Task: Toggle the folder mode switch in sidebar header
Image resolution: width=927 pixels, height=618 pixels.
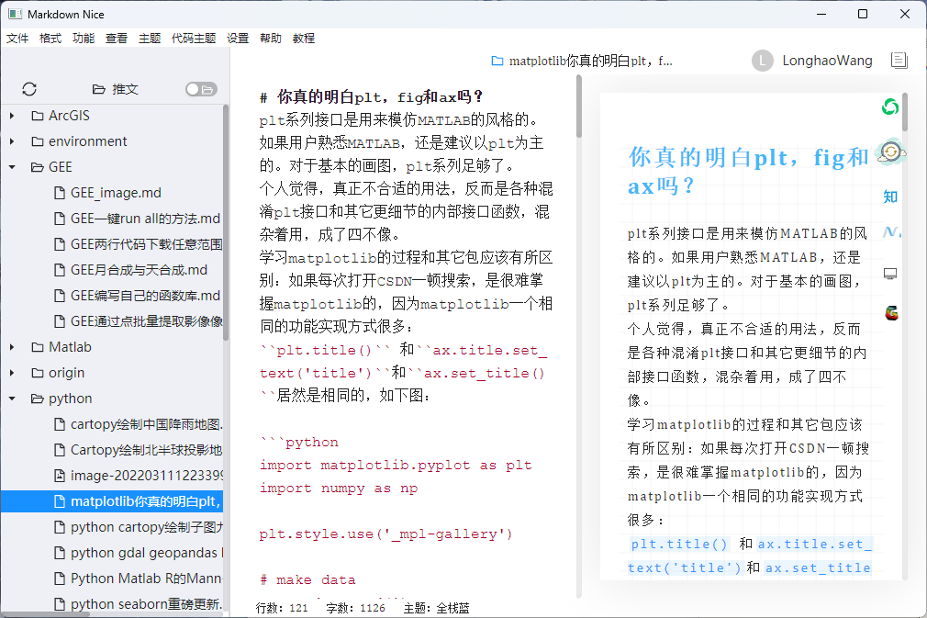Action: coord(201,89)
